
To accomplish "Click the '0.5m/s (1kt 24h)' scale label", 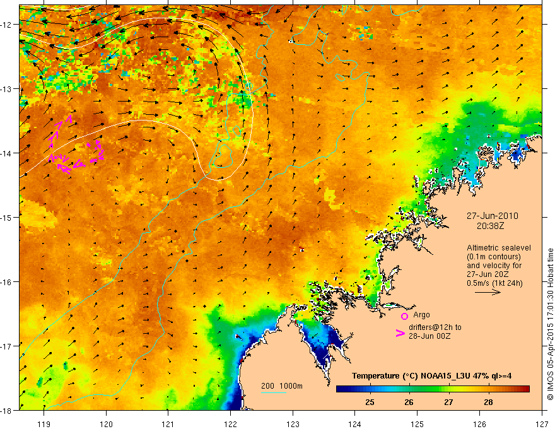I will coord(495,283).
